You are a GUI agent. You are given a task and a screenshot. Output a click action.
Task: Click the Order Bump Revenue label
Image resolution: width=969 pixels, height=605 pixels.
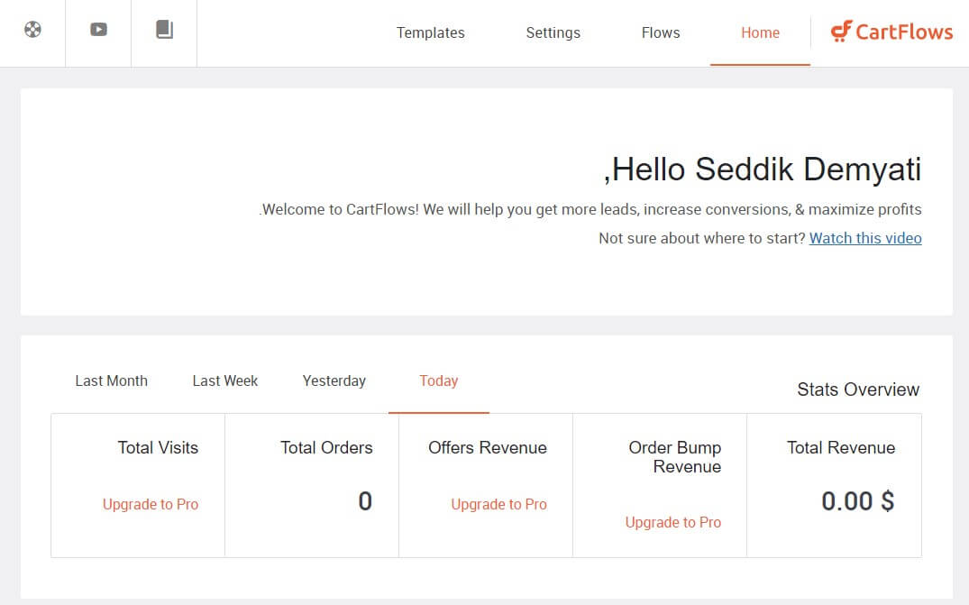pyautogui.click(x=675, y=457)
